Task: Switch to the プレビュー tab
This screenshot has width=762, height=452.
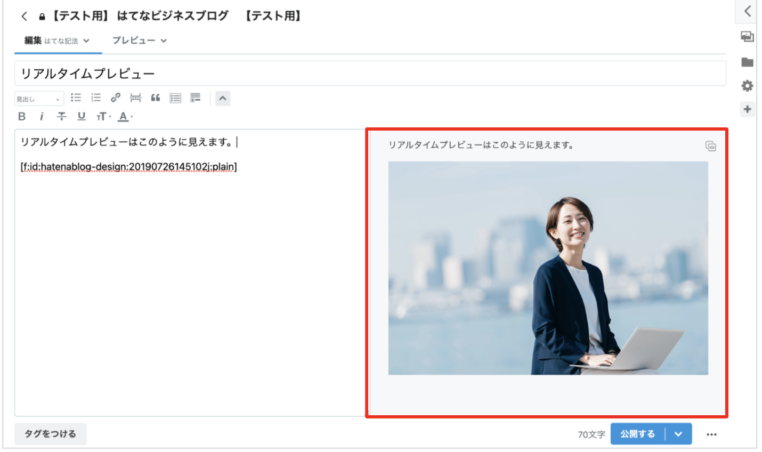Action: [139, 41]
